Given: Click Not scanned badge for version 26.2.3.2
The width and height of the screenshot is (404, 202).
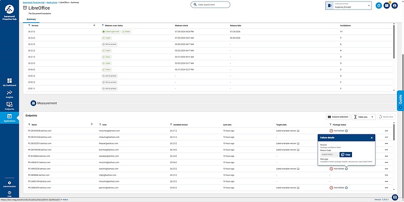Looking at the screenshot, I should click(110, 44).
